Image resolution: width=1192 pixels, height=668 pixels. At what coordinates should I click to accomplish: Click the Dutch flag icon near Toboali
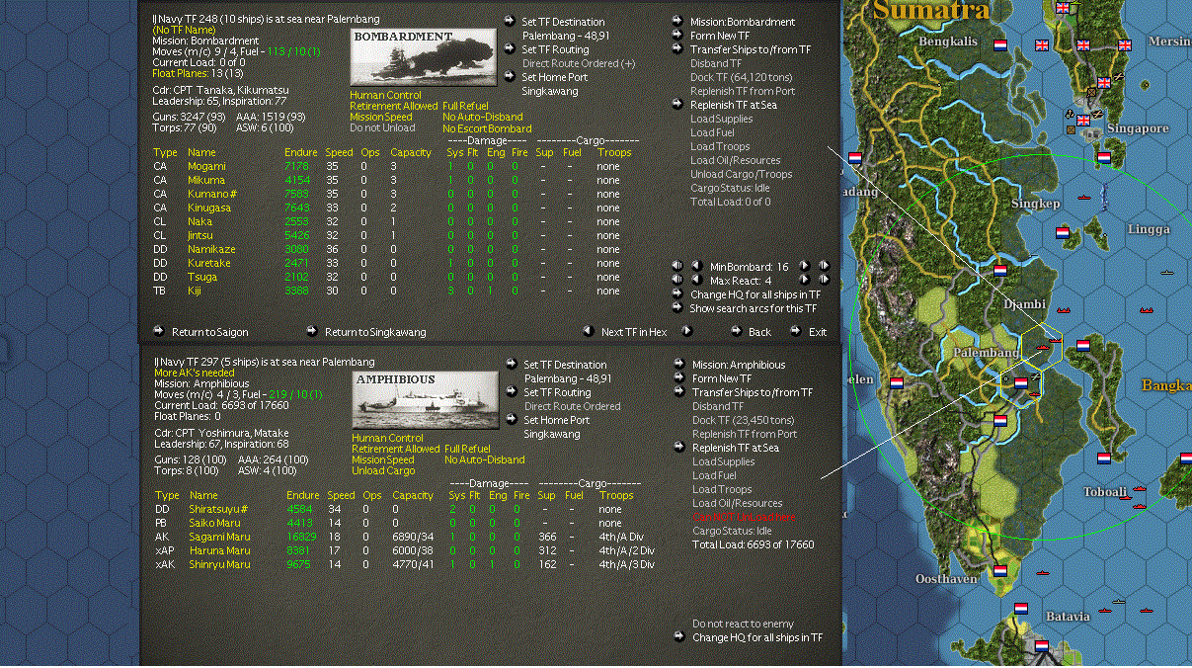[1103, 458]
